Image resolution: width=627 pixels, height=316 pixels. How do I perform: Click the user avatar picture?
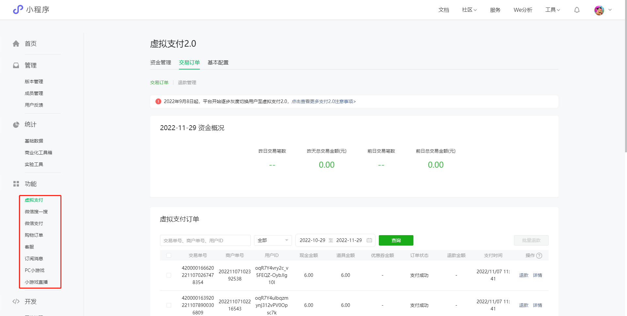(x=599, y=10)
